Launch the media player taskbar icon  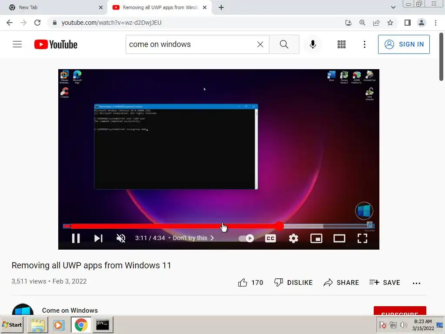(59, 324)
